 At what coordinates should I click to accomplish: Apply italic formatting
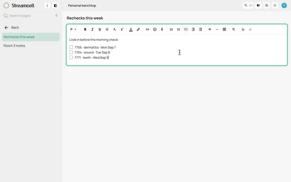click(92, 29)
